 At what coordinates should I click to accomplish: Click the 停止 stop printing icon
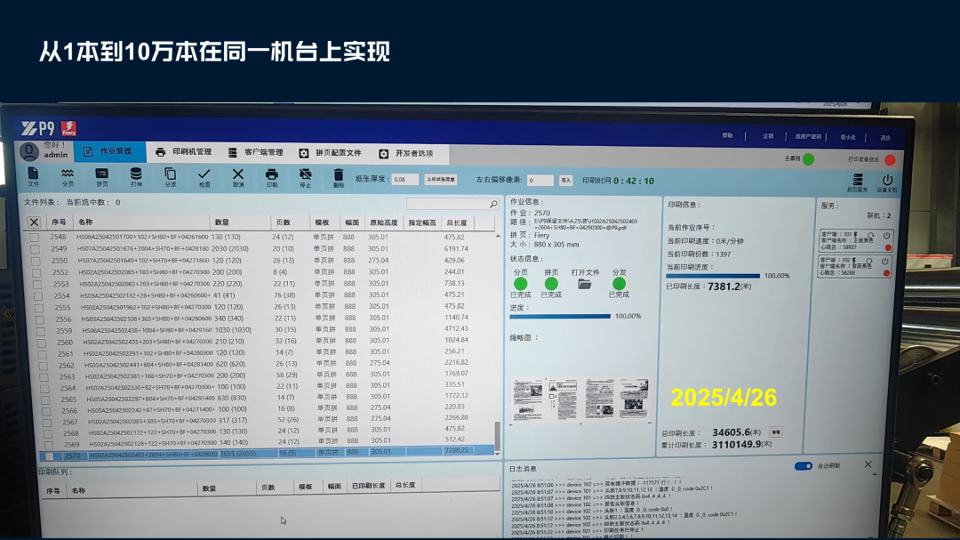coord(305,178)
